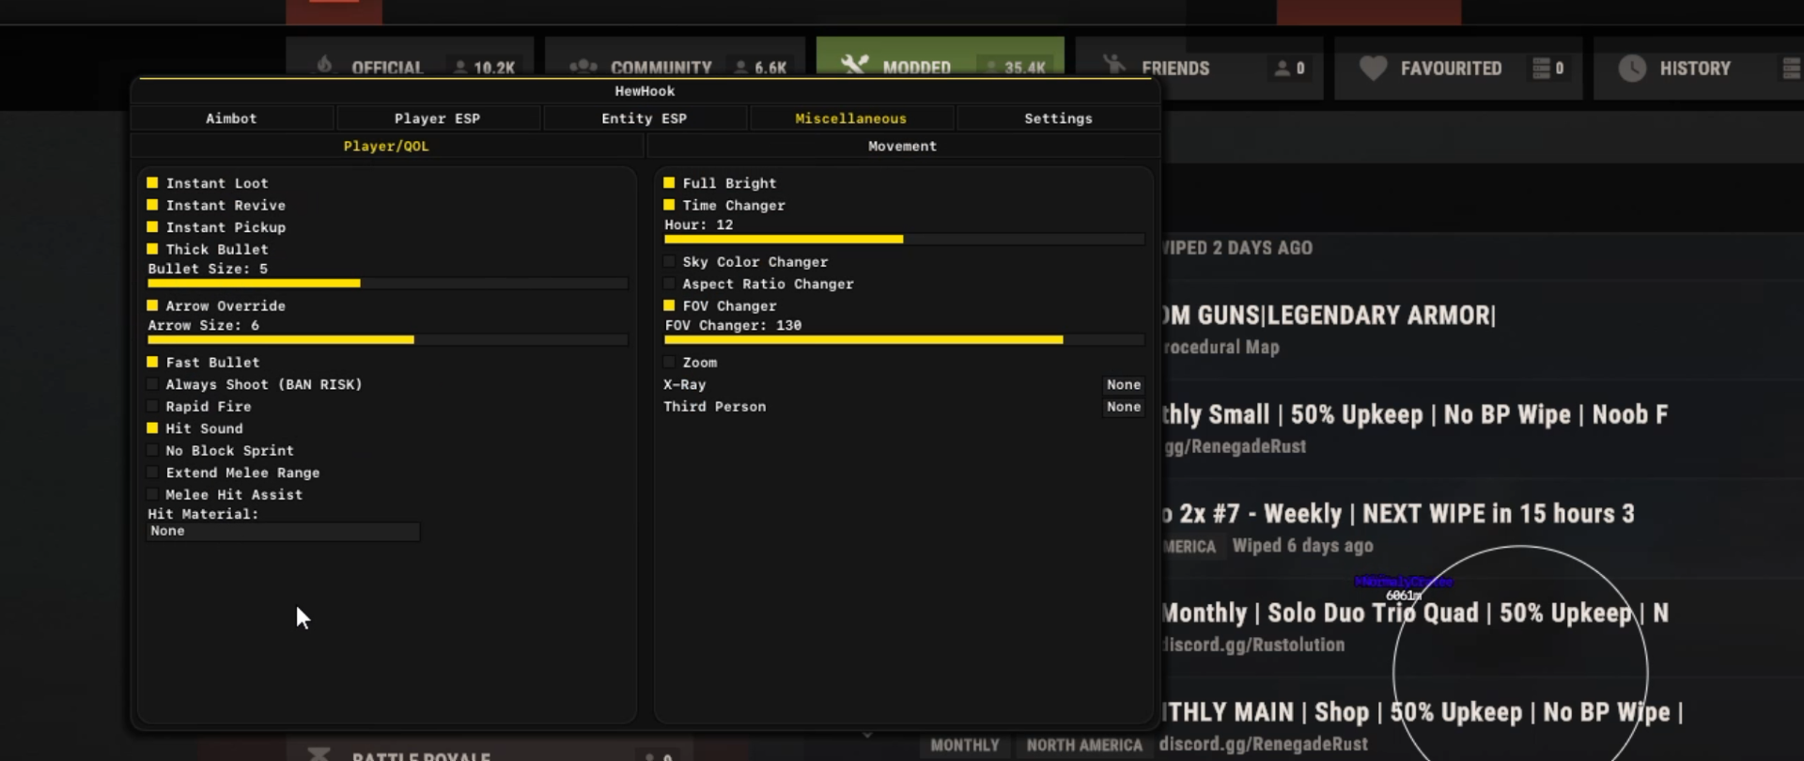Viewport: 1804px width, 761px height.
Task: Click the heart icon beside Favourited
Action: pyautogui.click(x=1373, y=68)
